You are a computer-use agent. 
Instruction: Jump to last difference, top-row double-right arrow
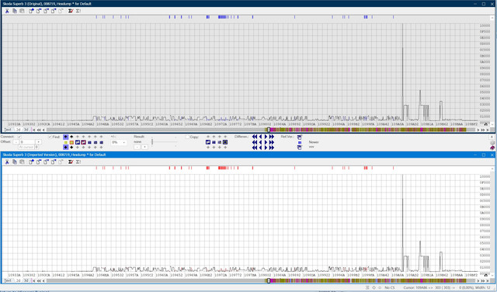tap(272, 137)
